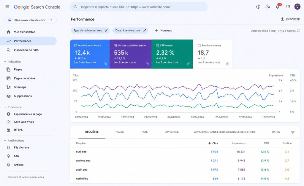The image size is (304, 186).
Task: Collapse the Indexation section
Action: pos(5,62)
